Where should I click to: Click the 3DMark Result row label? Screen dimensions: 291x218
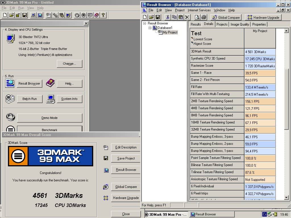pos(217,52)
